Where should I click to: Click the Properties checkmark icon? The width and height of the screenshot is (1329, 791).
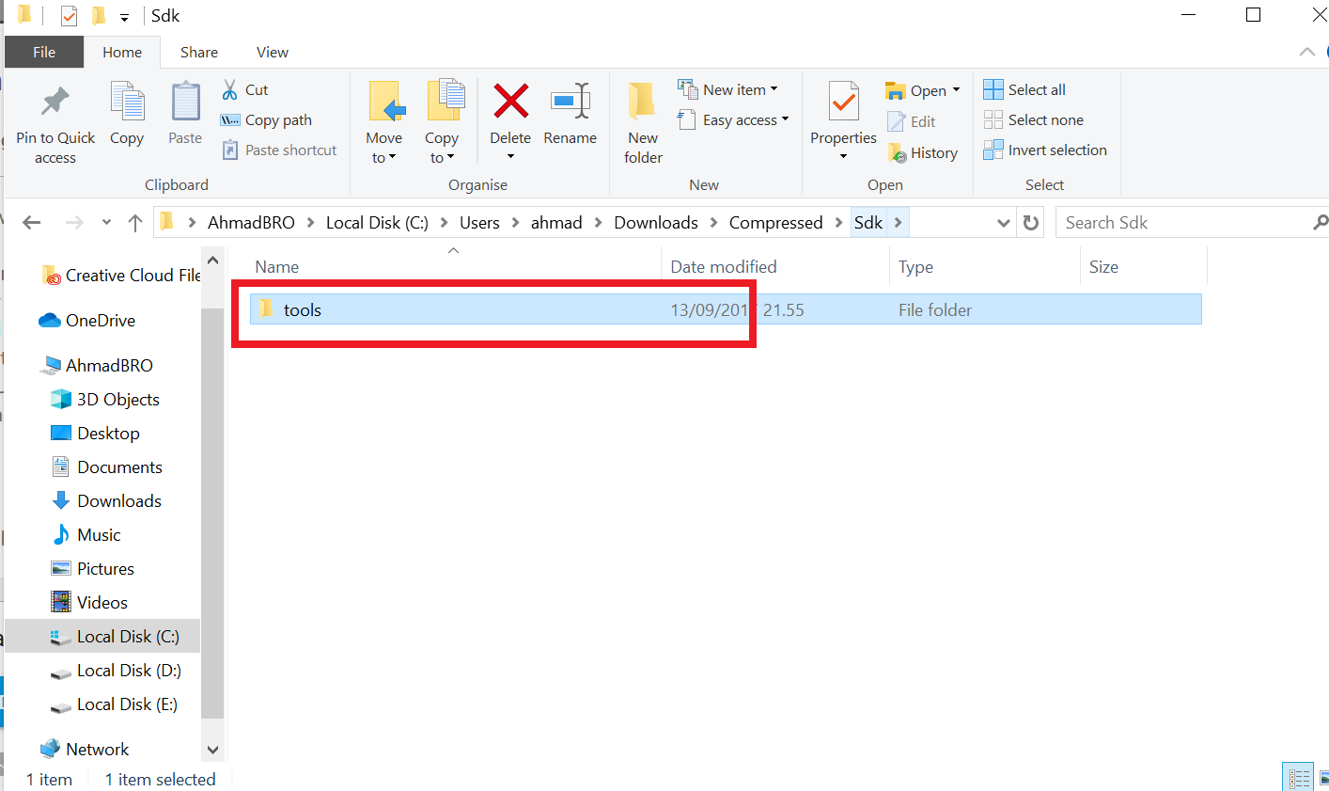843,103
